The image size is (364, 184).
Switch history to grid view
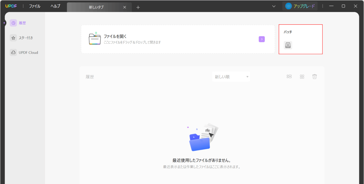(302, 76)
